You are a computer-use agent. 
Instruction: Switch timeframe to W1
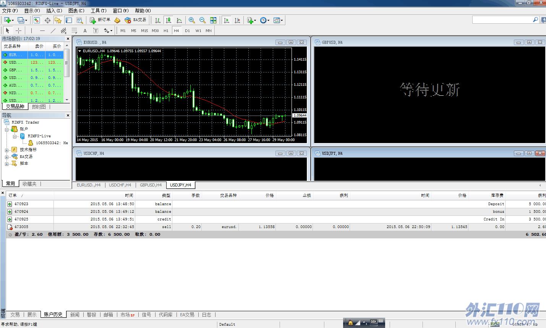[x=198, y=31]
